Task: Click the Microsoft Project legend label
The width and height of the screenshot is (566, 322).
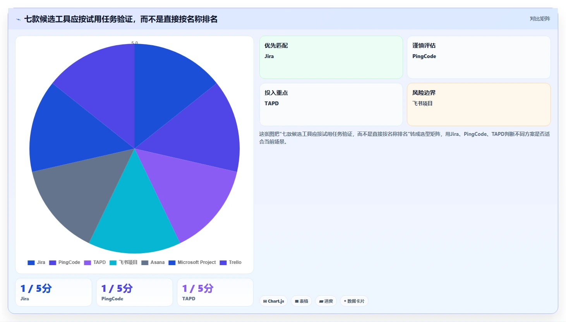Action: click(197, 262)
